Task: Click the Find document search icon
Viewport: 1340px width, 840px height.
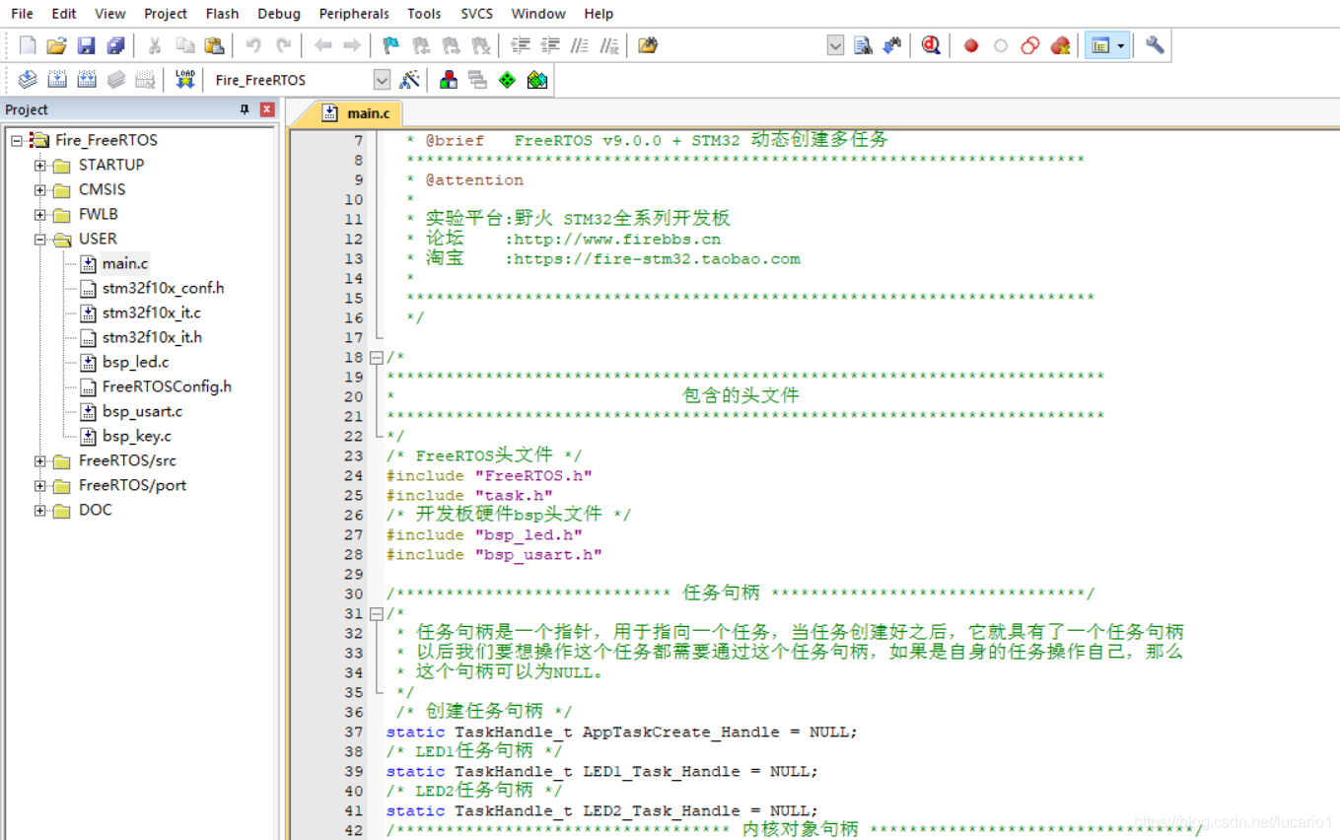Action: click(863, 45)
